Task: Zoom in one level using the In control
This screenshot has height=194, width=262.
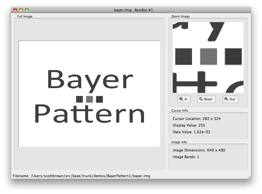Action: click(x=184, y=99)
